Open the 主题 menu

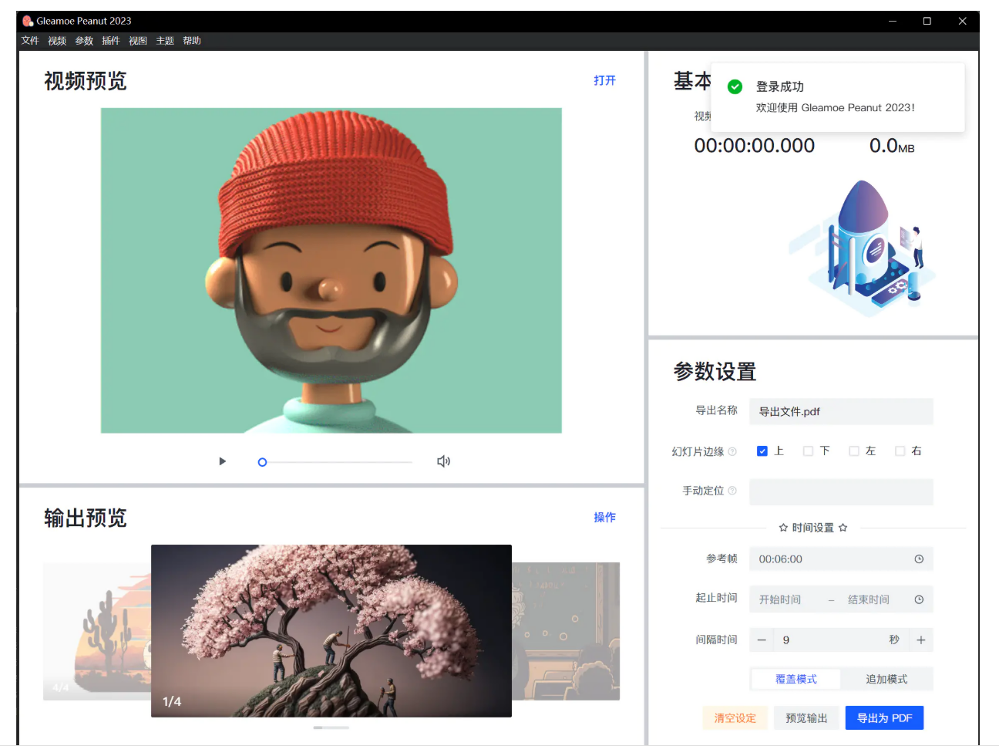tap(165, 41)
